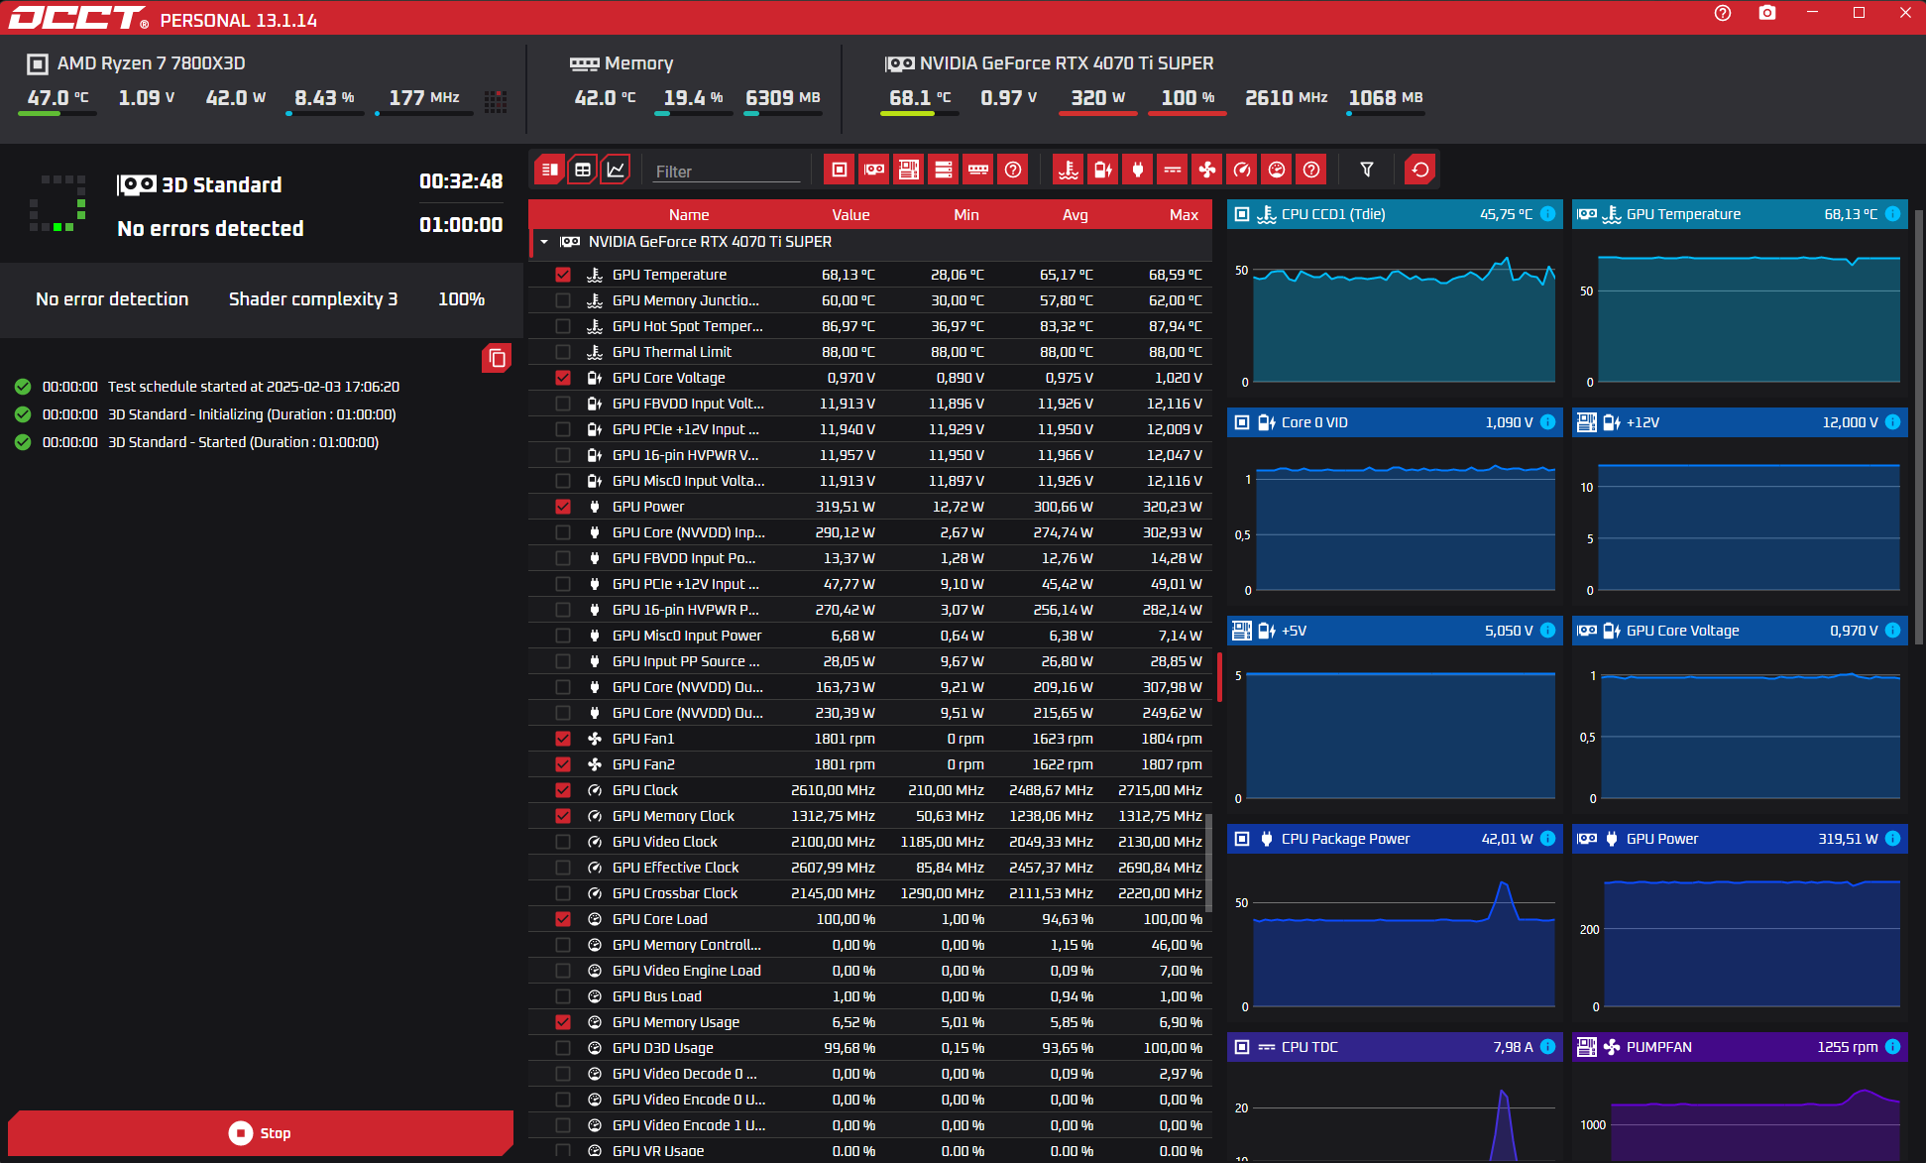Toggle the GPU sensors filter icon
The width and height of the screenshot is (1926, 1163).
pos(873,170)
